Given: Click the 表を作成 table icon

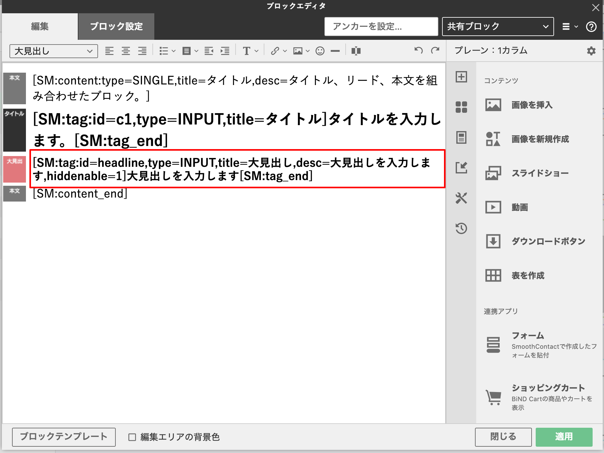Looking at the screenshot, I should point(493,275).
